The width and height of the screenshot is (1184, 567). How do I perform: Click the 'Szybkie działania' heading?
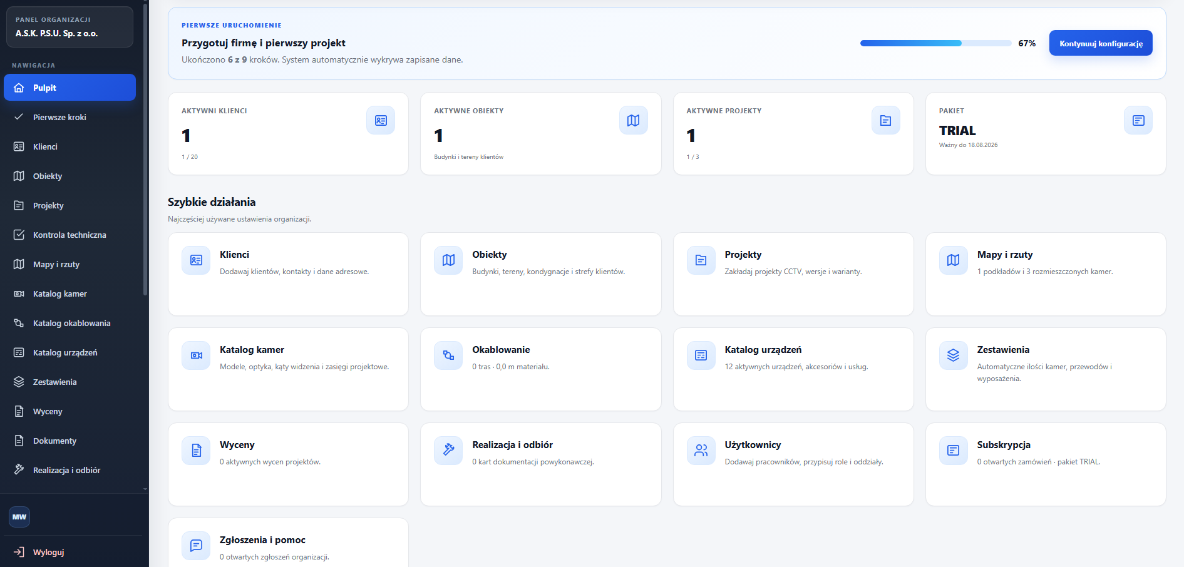coord(212,202)
